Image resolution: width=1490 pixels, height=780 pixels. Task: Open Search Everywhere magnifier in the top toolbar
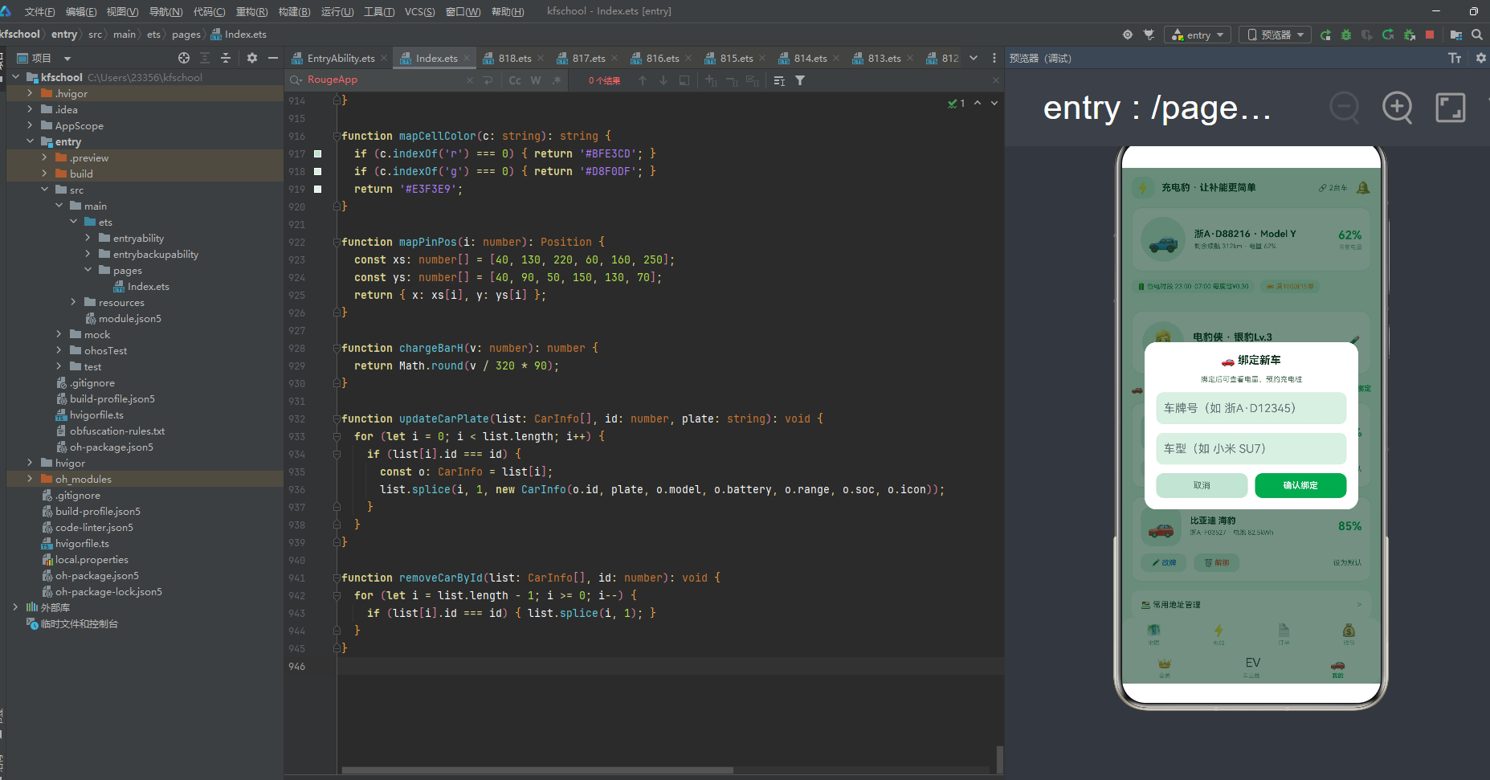click(1477, 35)
